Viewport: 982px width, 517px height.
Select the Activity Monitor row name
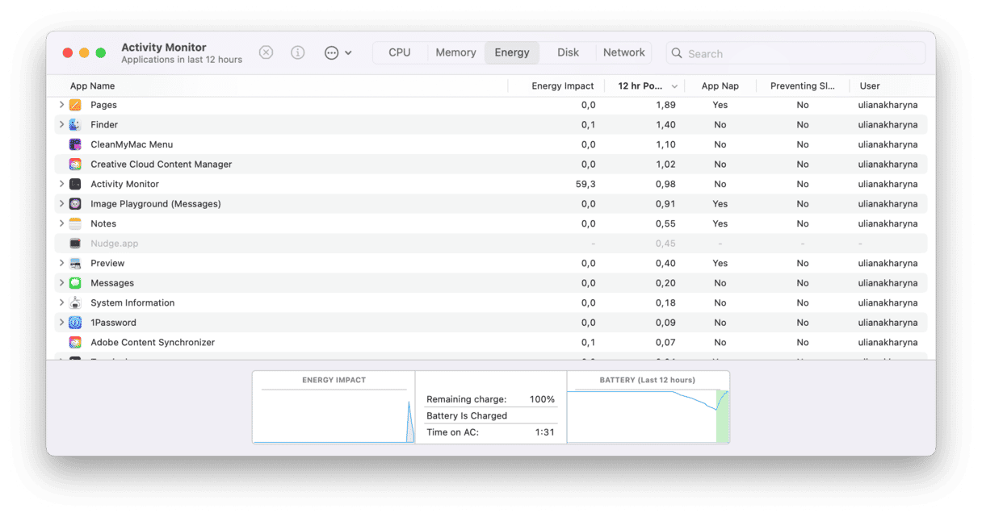(x=125, y=184)
